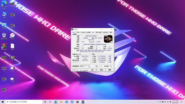Open the notification center icon
This screenshot has width=185, height=104.
(x=181, y=102)
